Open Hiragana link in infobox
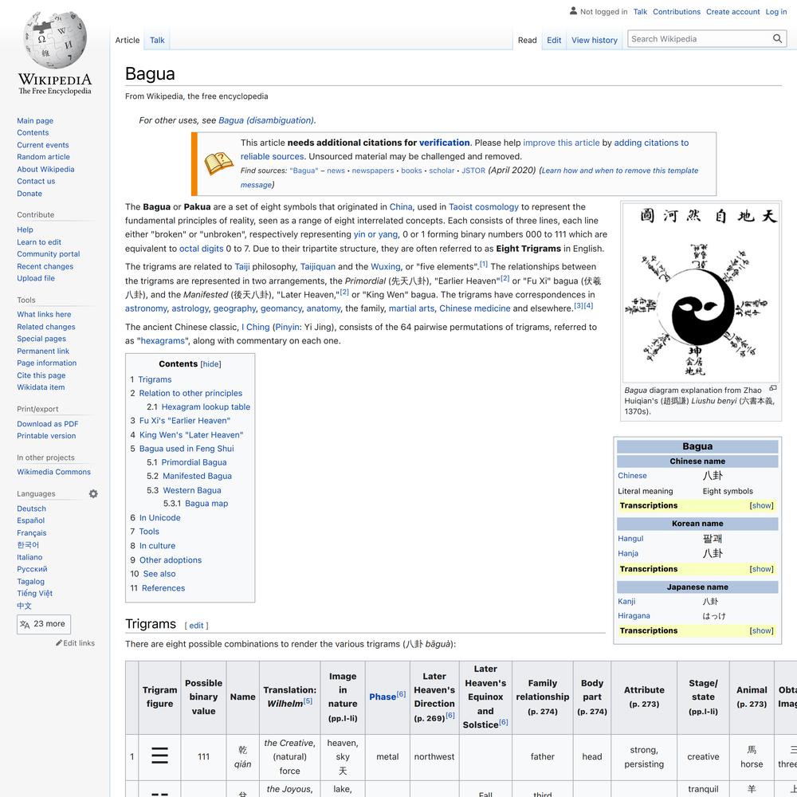 634,616
